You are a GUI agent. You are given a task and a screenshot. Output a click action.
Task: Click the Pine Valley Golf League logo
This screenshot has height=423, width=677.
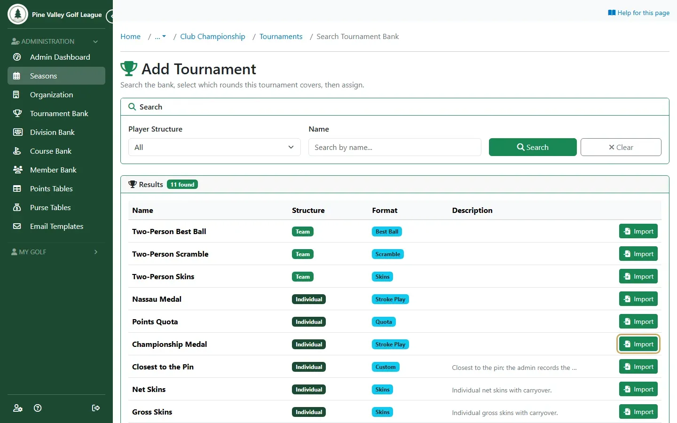(x=18, y=14)
